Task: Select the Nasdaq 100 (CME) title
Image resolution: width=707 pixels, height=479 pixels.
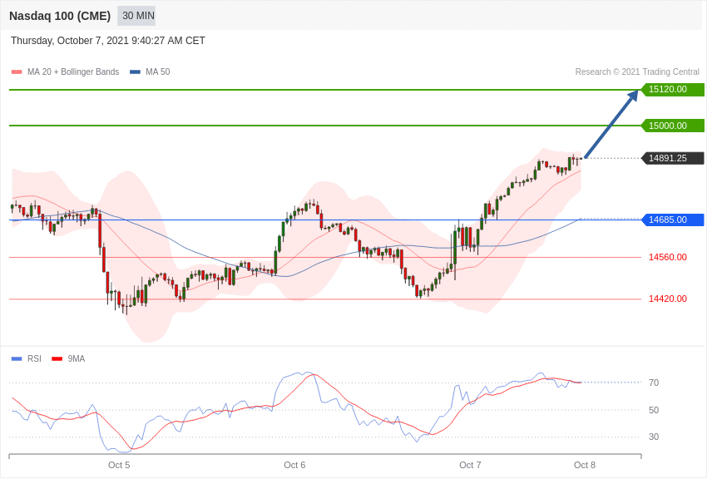Action: pos(60,16)
